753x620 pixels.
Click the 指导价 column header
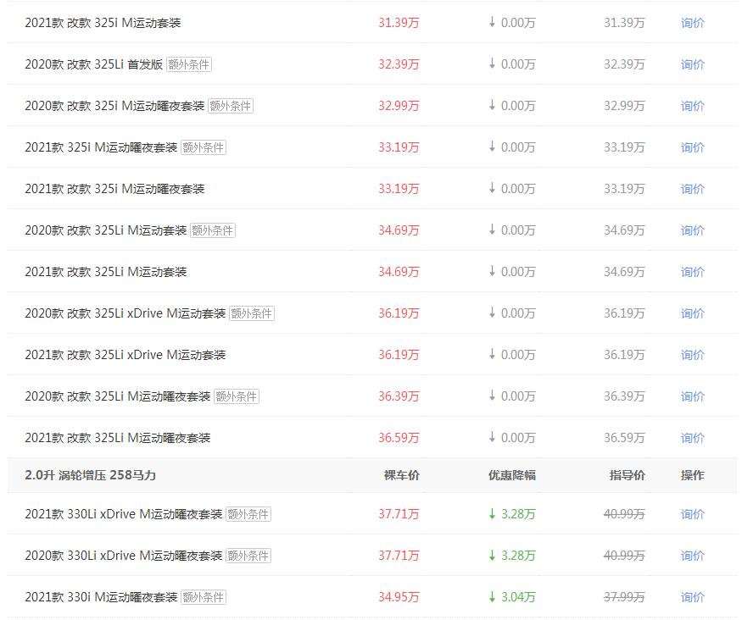tap(627, 475)
